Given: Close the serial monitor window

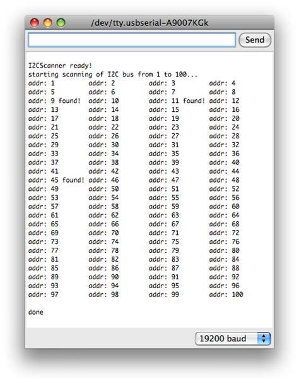Looking at the screenshot, I should (35, 23).
